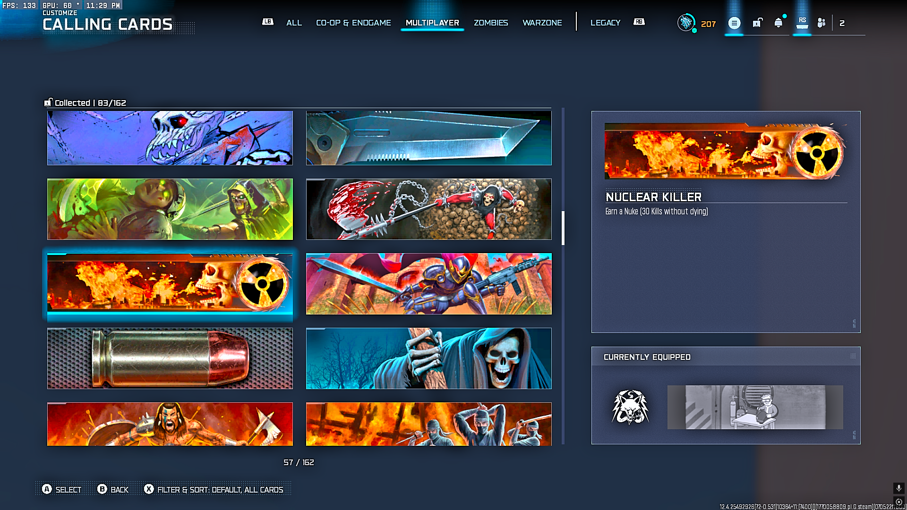Open the social friends icon
Screen dimensions: 907x510
[x=821, y=23]
